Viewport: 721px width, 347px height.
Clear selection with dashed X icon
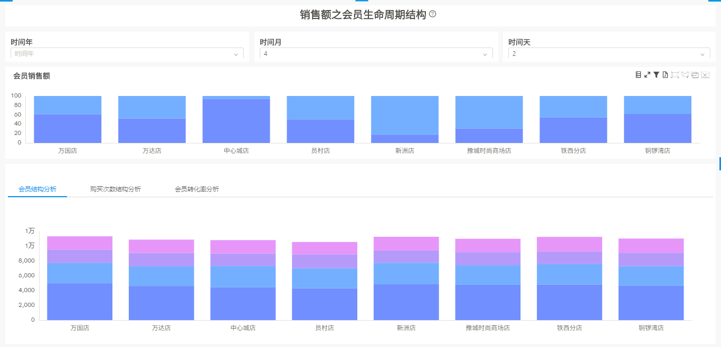coord(705,75)
